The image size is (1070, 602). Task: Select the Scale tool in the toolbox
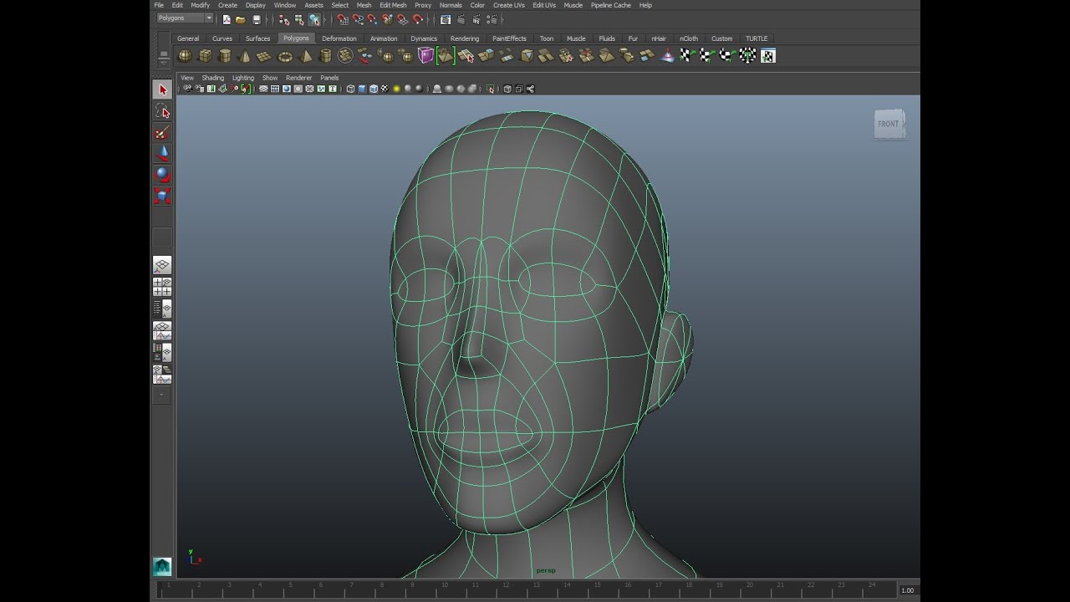point(162,196)
